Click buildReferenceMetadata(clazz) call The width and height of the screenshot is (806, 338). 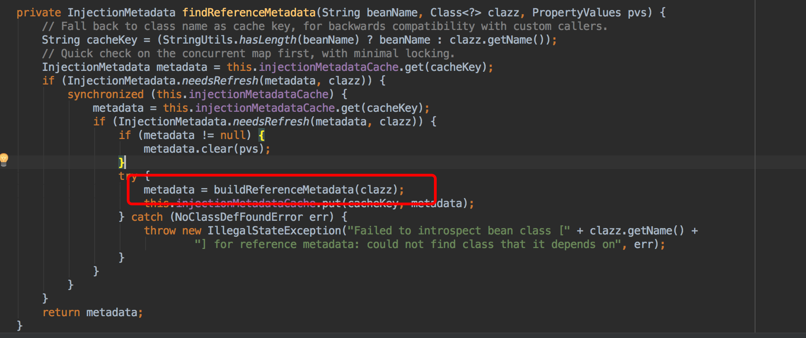pyautogui.click(x=306, y=190)
